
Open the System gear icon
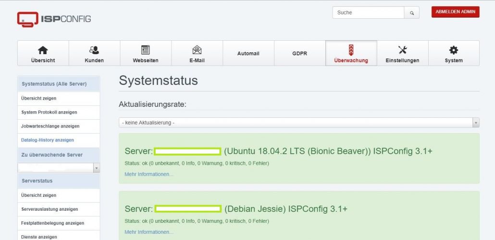click(453, 50)
